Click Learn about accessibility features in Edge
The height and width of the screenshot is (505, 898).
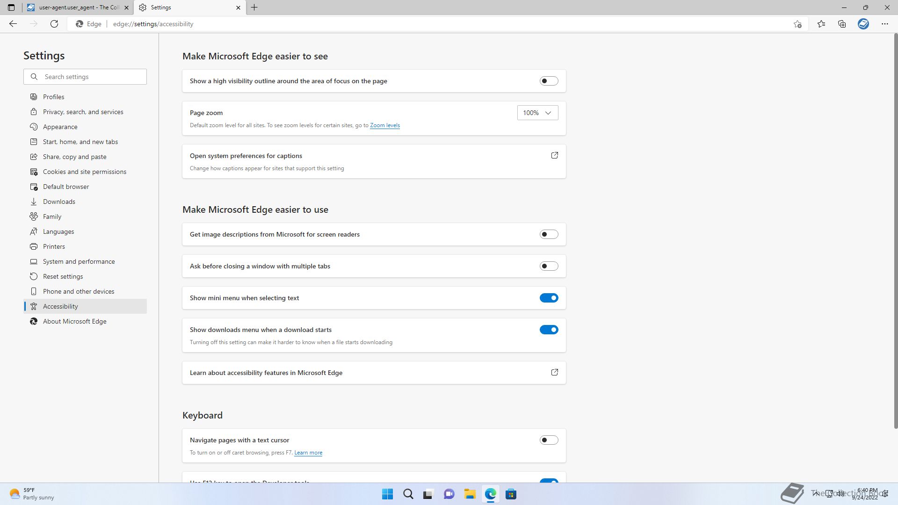pos(374,373)
